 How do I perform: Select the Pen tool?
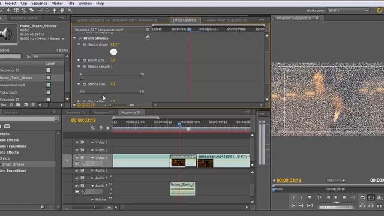55,10
